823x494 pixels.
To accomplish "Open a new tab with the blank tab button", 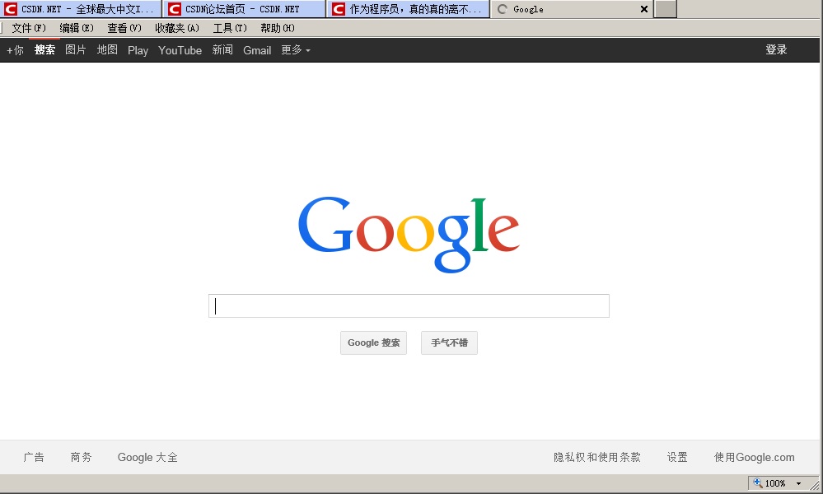I will [x=666, y=9].
